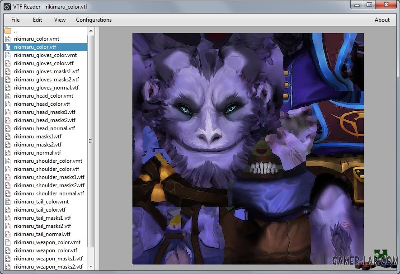Open the Edit menu

(37, 19)
